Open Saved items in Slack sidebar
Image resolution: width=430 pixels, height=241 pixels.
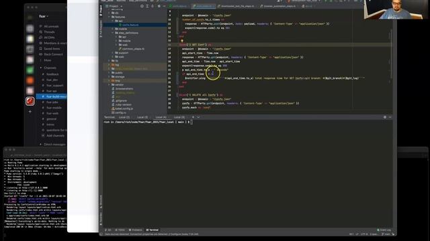point(50,49)
